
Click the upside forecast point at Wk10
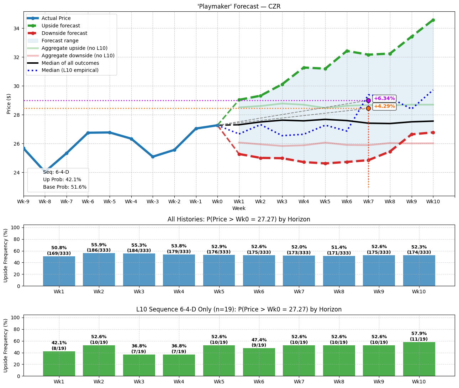coord(433,20)
